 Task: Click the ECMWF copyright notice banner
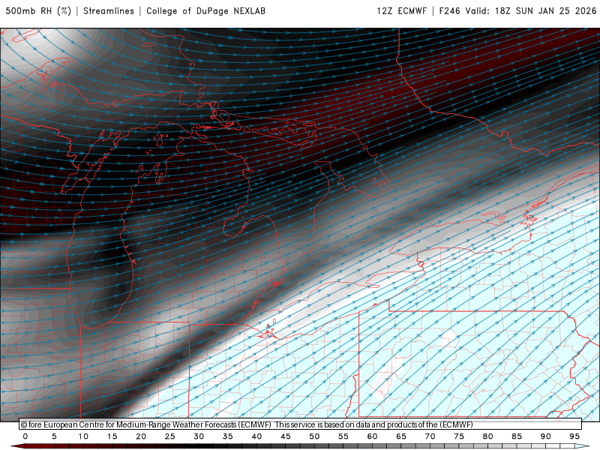pos(301,424)
